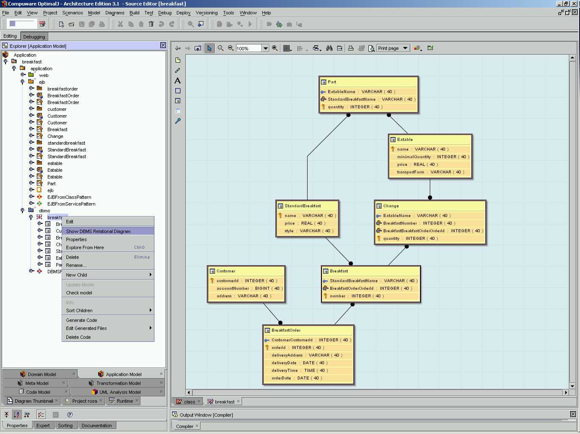Open the grid options icon

coord(287,48)
